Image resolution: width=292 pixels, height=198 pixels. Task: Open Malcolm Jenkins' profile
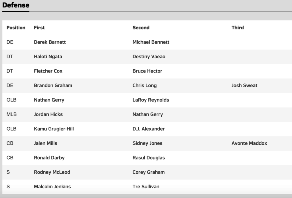(x=52, y=187)
